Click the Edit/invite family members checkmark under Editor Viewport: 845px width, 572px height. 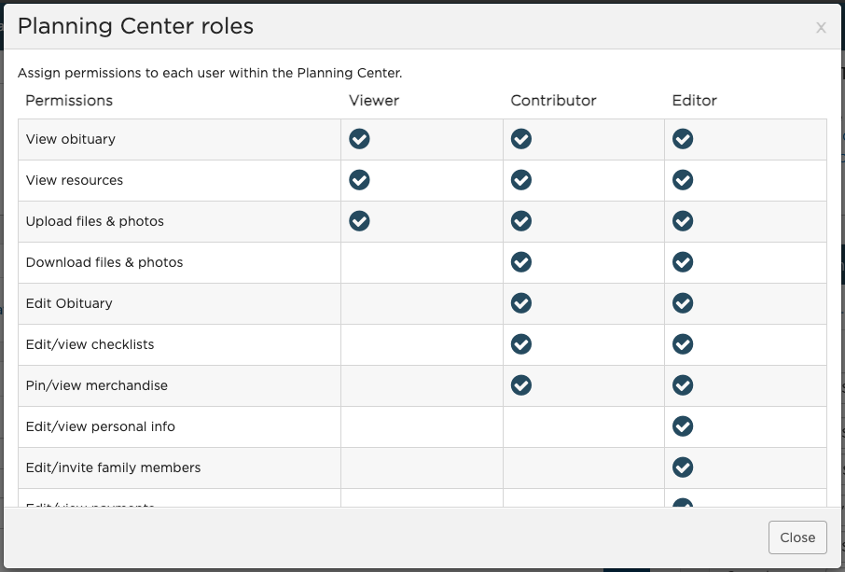(x=682, y=467)
